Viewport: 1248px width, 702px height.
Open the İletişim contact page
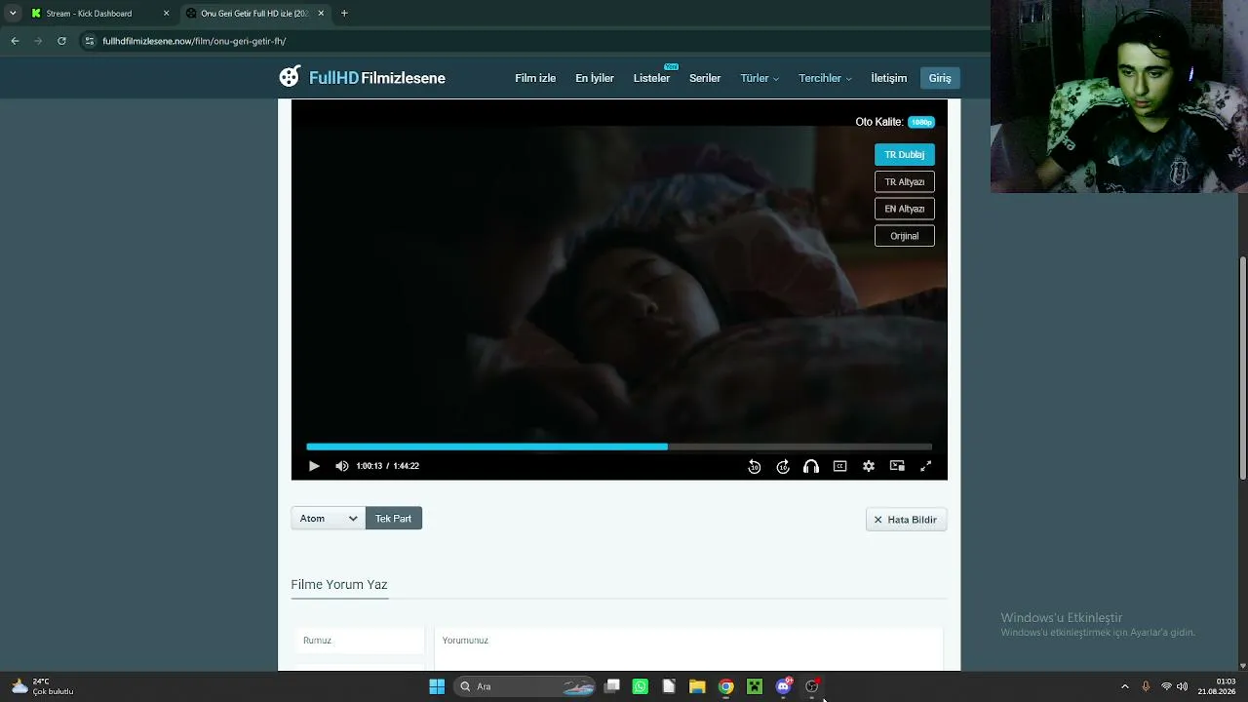tap(889, 78)
